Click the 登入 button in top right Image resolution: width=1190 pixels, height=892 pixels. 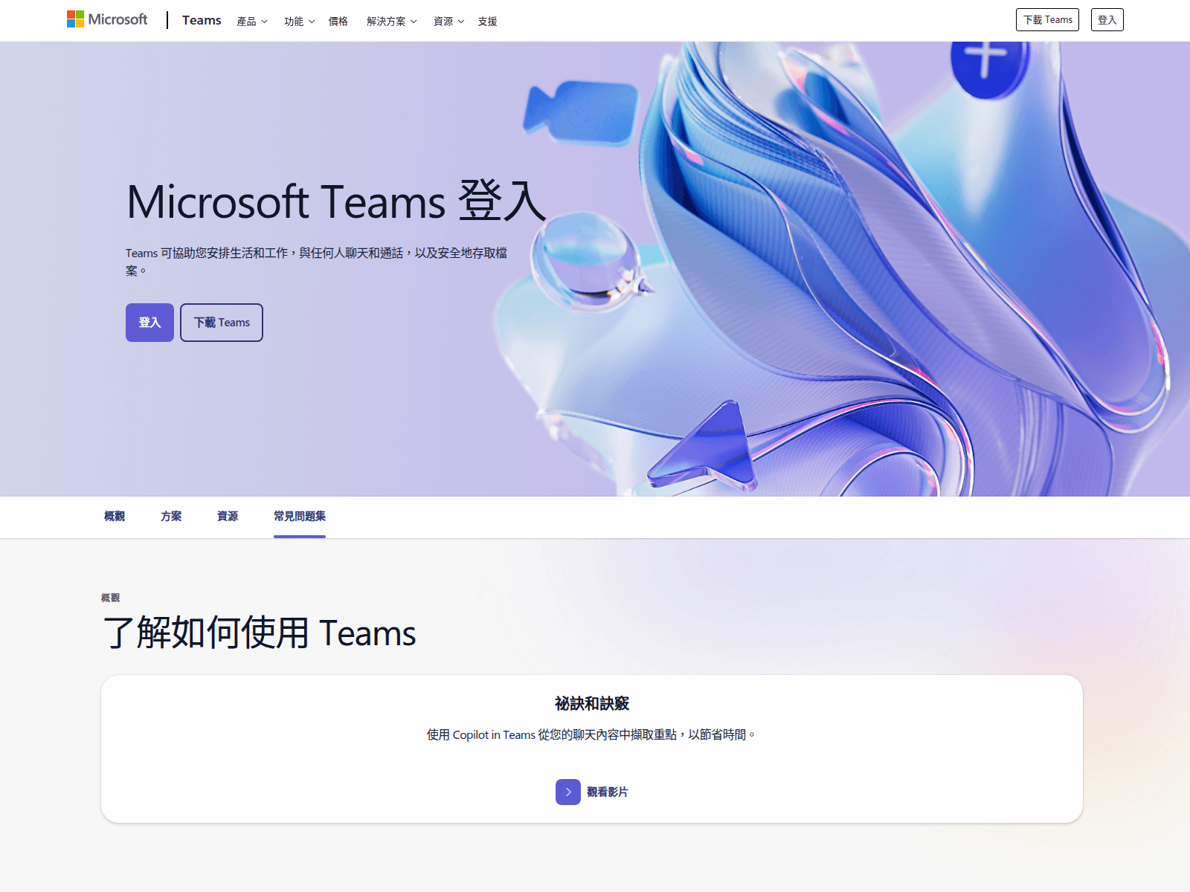tap(1107, 20)
